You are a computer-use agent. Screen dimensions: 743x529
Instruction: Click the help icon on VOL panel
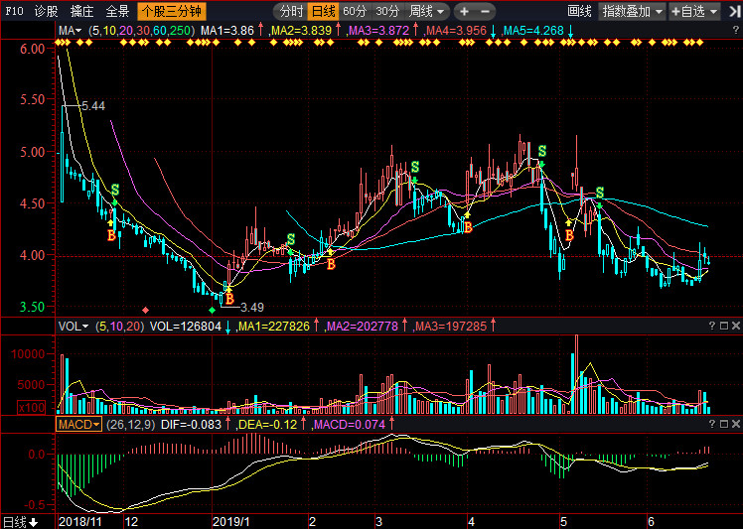(x=711, y=326)
